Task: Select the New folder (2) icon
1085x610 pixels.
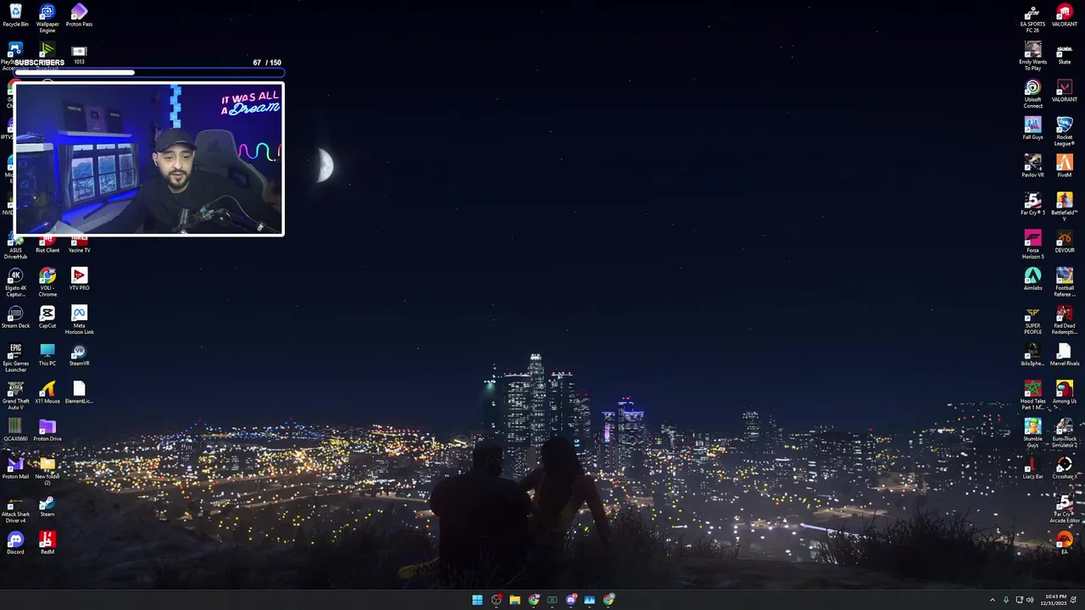Action: point(47,471)
